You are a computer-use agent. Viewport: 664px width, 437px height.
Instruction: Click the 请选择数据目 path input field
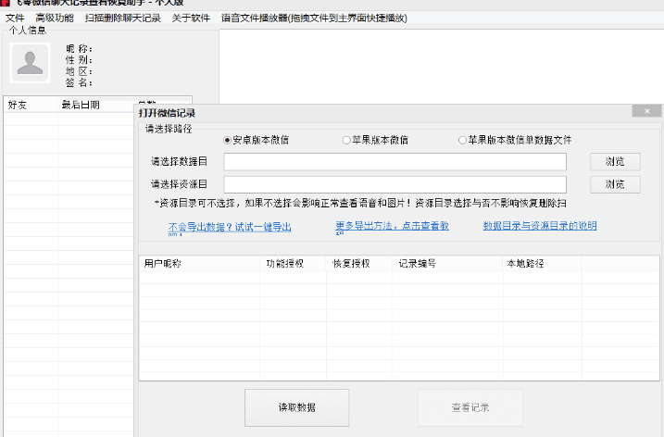click(395, 162)
